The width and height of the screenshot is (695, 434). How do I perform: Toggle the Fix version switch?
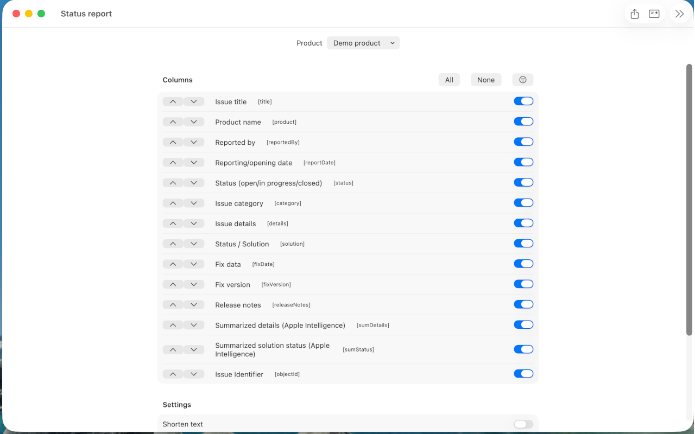pos(523,284)
